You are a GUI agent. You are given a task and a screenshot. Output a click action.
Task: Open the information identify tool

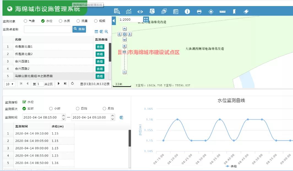(187, 12)
